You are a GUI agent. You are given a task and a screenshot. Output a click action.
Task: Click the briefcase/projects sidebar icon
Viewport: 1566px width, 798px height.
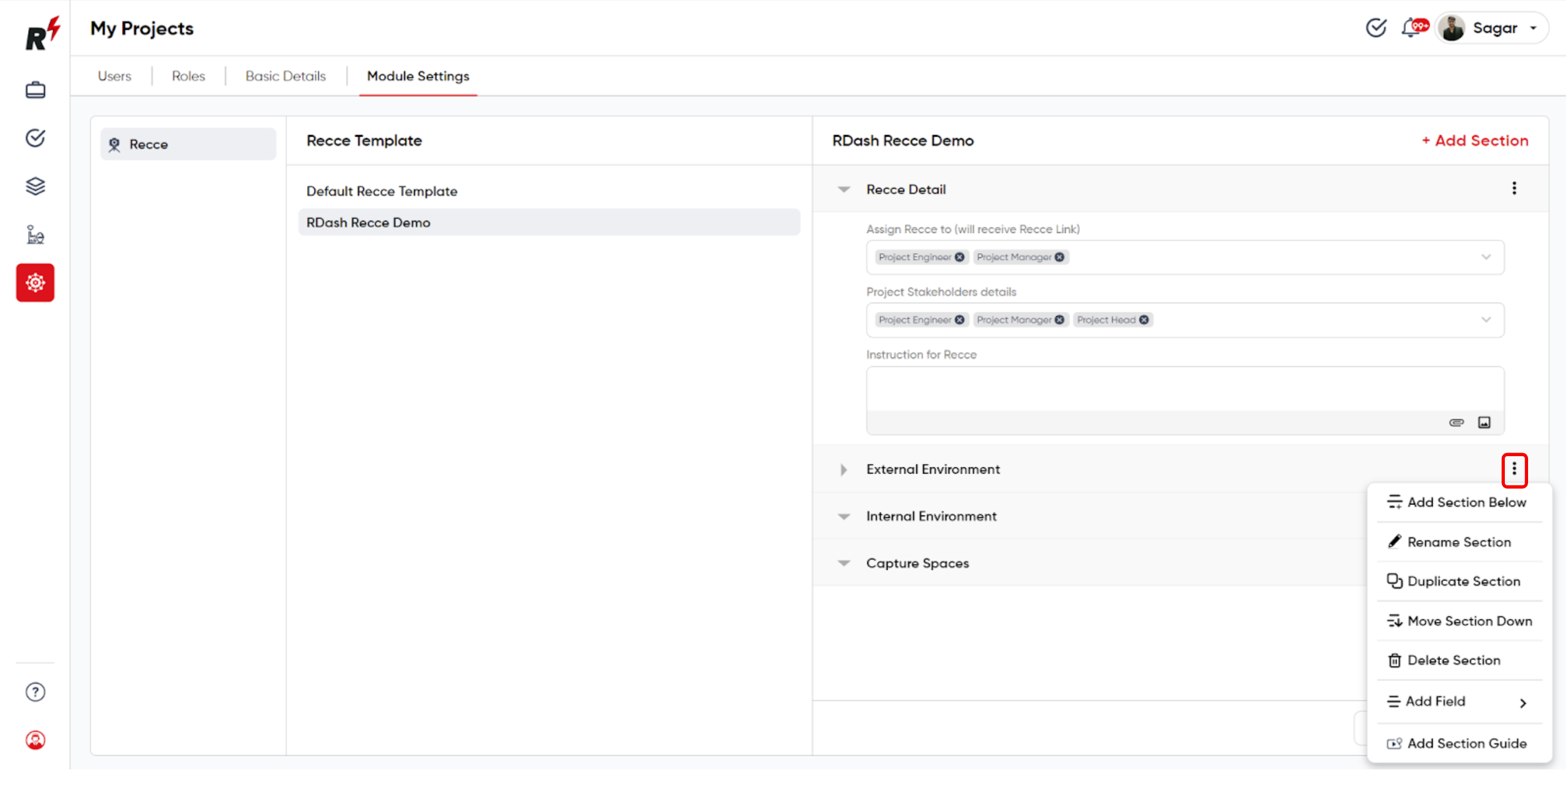coord(35,89)
